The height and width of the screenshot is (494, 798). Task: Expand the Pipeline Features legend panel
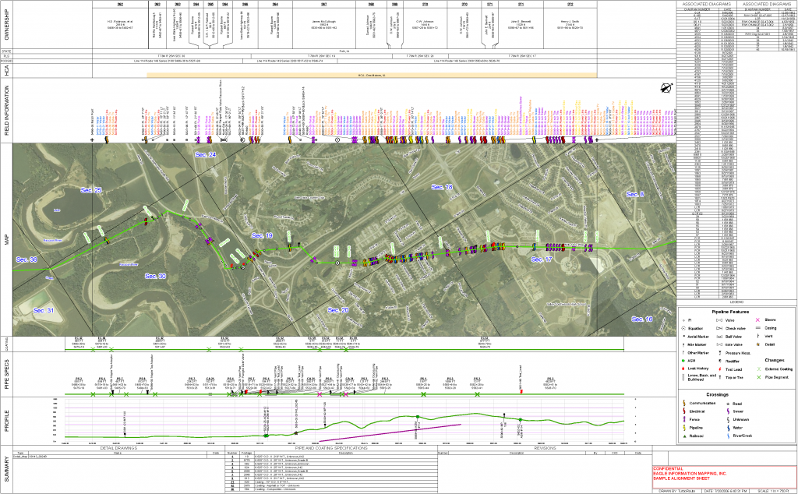[731, 312]
